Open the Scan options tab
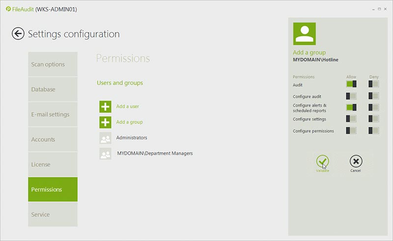 tap(53, 64)
